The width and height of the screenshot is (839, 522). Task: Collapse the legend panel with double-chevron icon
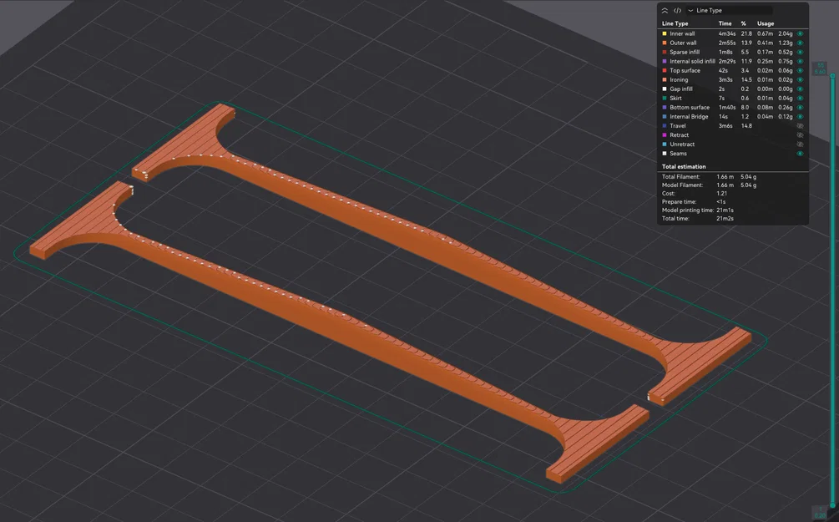click(x=665, y=10)
